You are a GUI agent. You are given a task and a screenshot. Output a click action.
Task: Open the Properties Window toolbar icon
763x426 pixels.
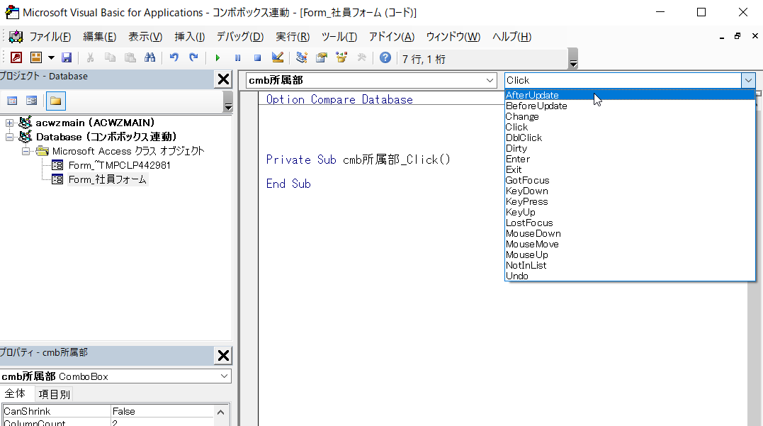(x=321, y=58)
